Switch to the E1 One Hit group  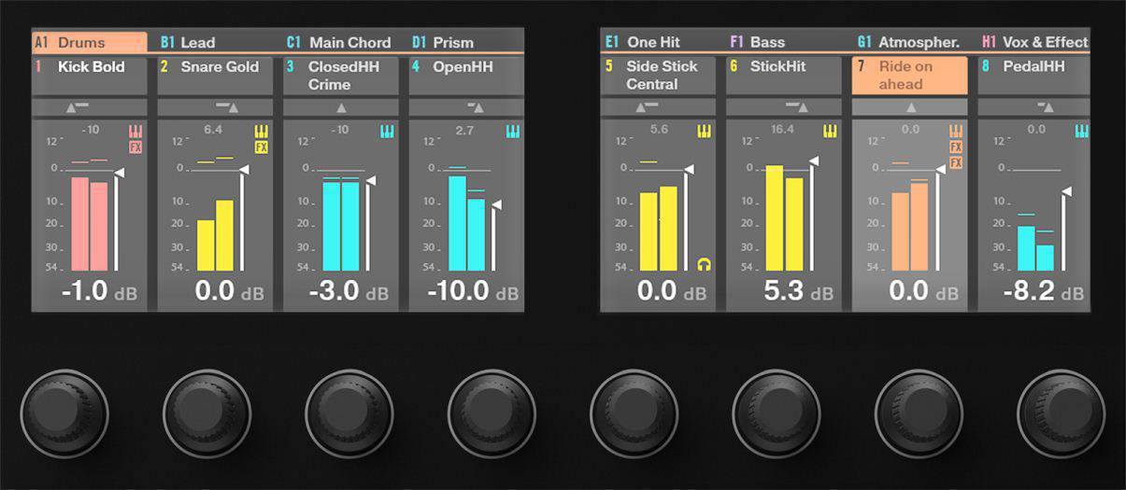pyautogui.click(x=642, y=42)
